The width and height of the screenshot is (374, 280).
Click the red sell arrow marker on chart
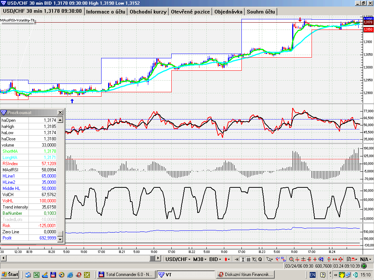300,20
